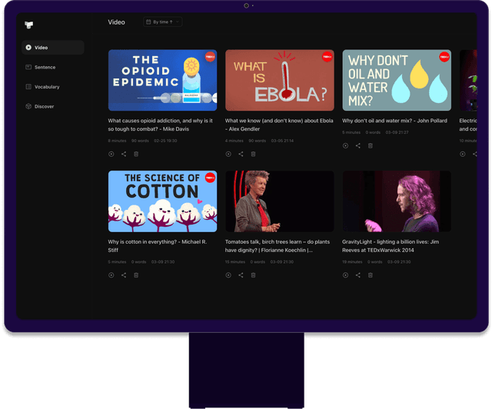Delete the Ebola video
Screen dimensions: 492x409
pyautogui.click(x=253, y=155)
